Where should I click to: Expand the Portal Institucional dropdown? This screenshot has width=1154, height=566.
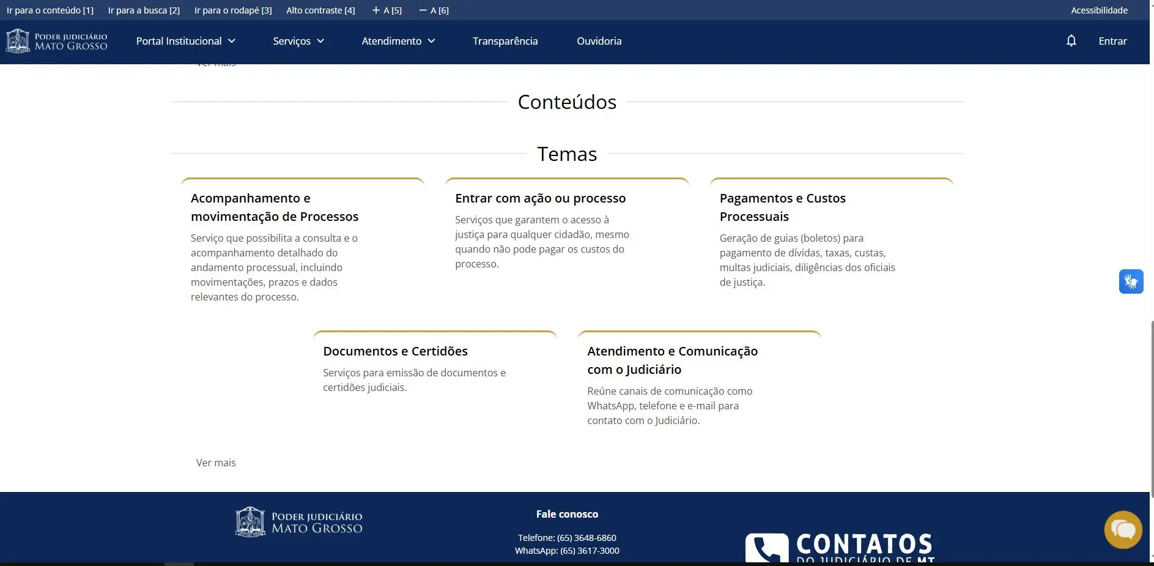tap(185, 41)
